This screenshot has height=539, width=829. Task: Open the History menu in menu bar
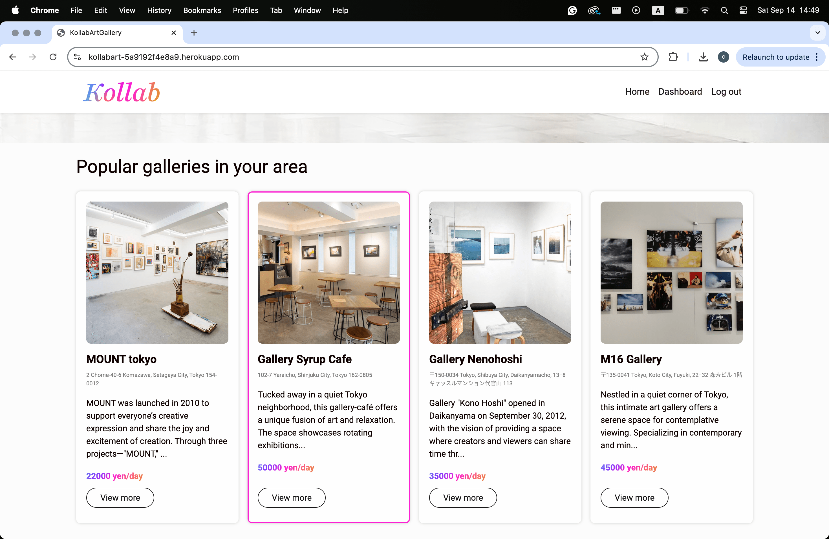159,10
